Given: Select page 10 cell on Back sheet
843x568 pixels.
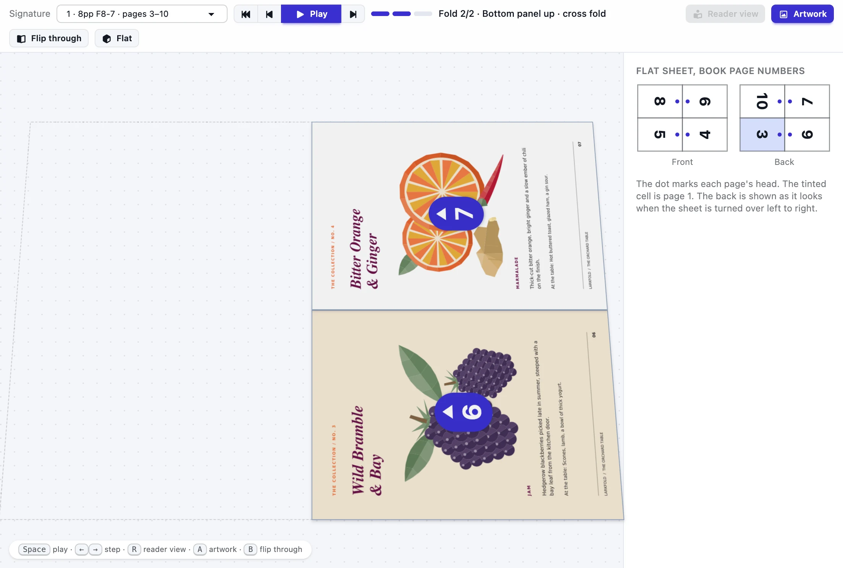Looking at the screenshot, I should click(x=762, y=101).
